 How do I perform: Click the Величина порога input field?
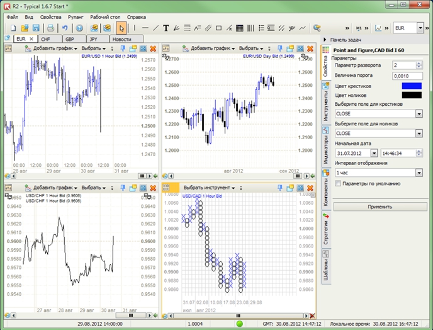tap(406, 76)
